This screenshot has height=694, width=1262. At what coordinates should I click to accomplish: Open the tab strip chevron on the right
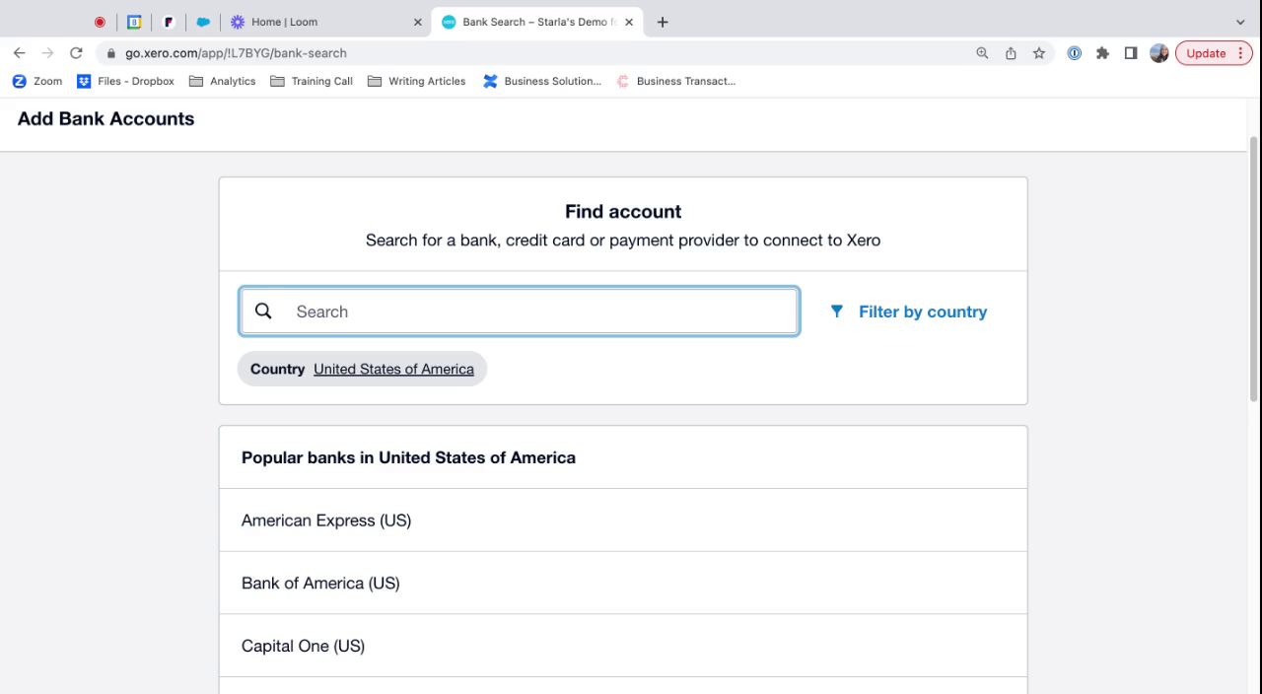pos(1239,21)
